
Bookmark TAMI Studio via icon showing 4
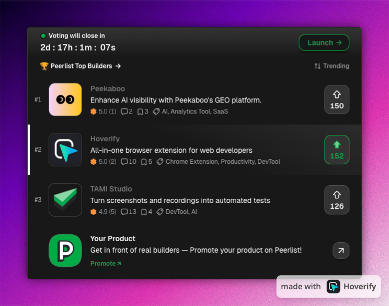(144, 212)
